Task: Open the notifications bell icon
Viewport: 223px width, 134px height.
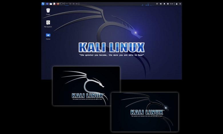Action: [164, 4]
